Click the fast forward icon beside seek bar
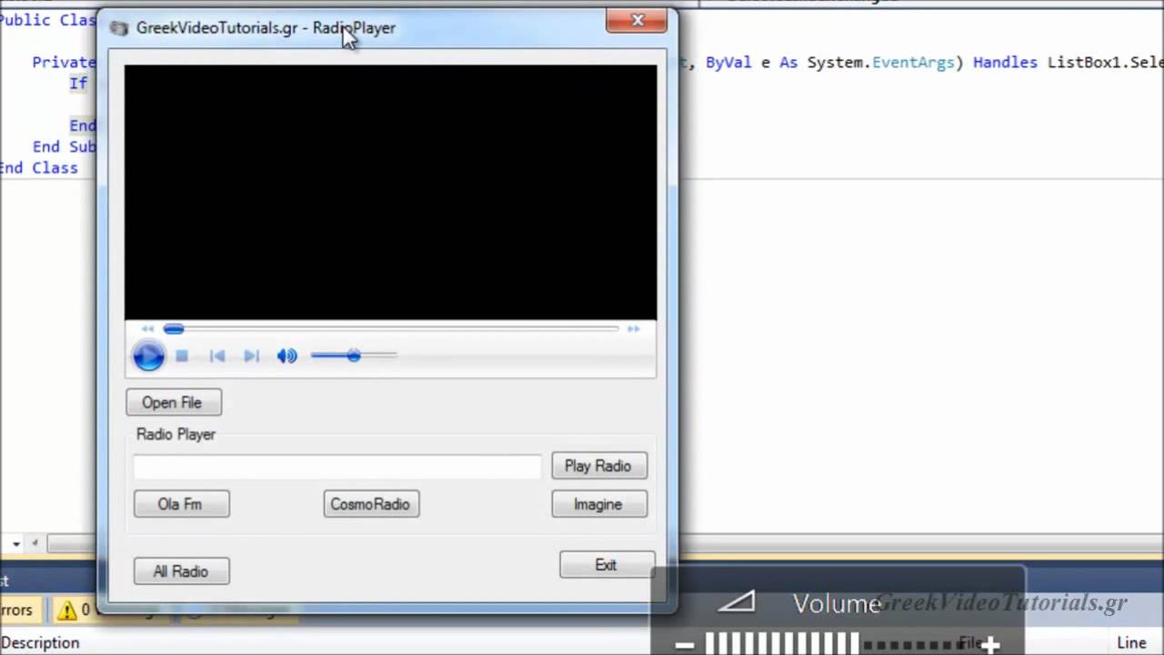The height and width of the screenshot is (655, 1164). pyautogui.click(x=633, y=328)
